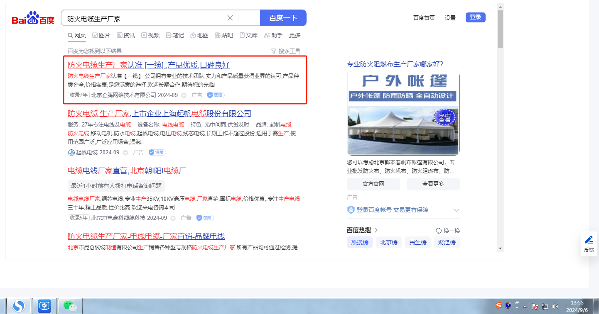Select the 热搜榜 tab

point(360,242)
